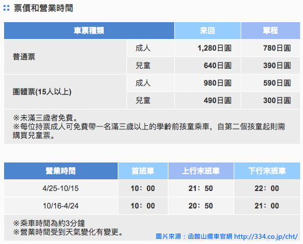Click 兒童 in the 團體票 row

pos(143,101)
